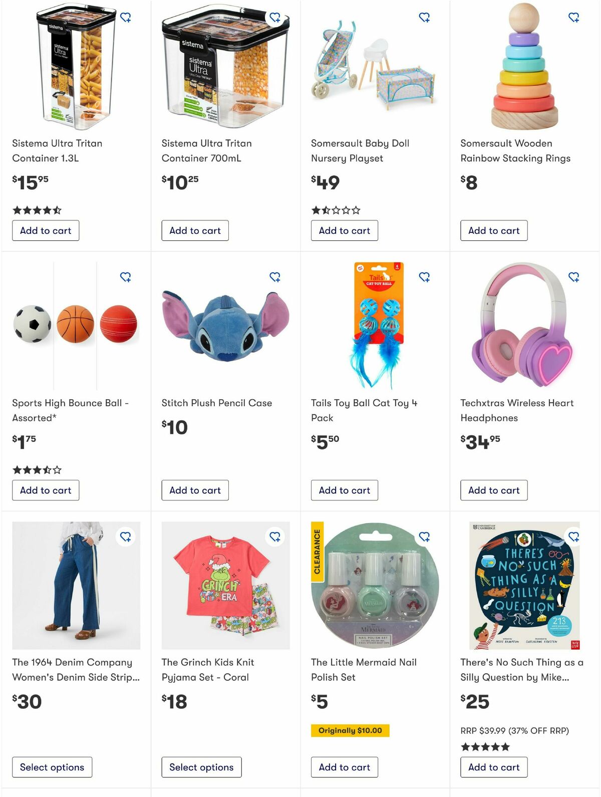Add the Techxtras headphones to cart
The width and height of the screenshot is (601, 797).
[494, 490]
